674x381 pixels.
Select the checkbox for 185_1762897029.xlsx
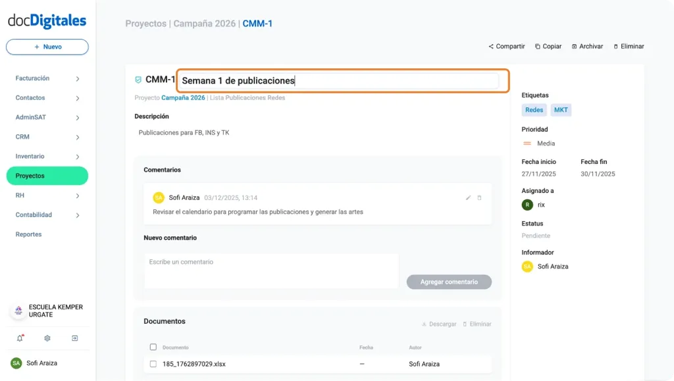tap(153, 363)
